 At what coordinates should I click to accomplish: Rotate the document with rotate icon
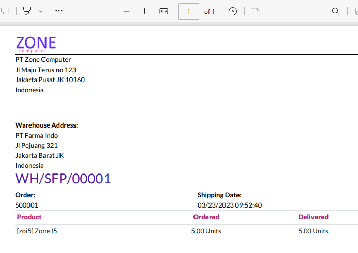tap(233, 11)
